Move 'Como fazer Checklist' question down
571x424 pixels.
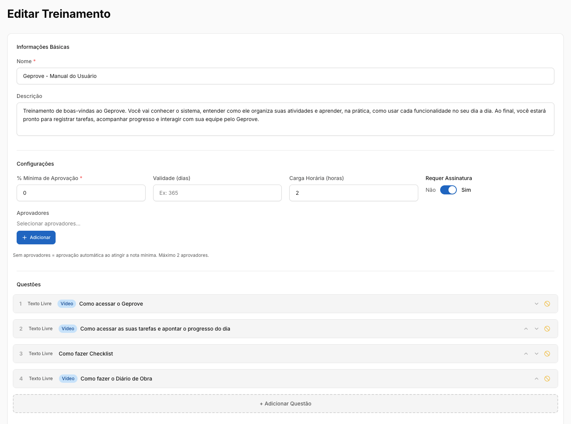[x=536, y=354]
